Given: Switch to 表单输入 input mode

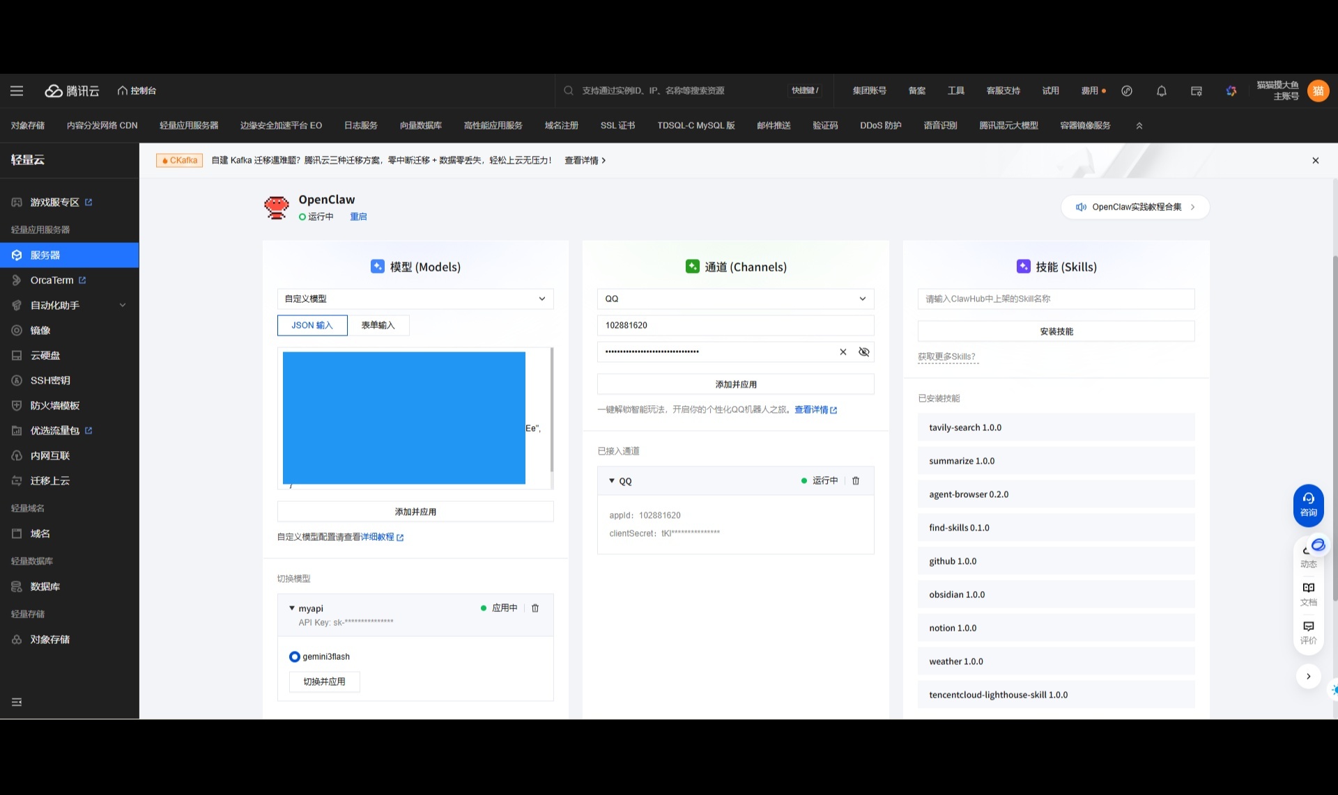Looking at the screenshot, I should [378, 325].
